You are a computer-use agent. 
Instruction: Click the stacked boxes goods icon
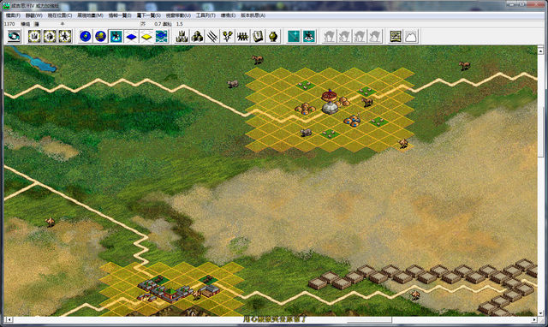tap(197, 36)
